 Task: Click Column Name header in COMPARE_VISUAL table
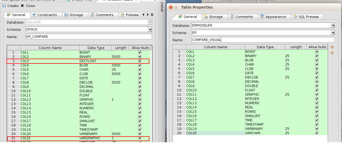coord(215,47)
